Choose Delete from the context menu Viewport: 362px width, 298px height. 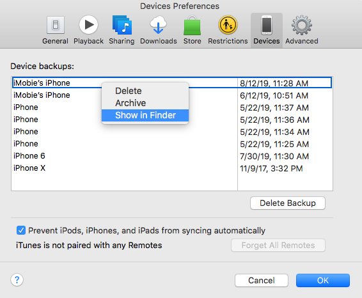coord(145,91)
